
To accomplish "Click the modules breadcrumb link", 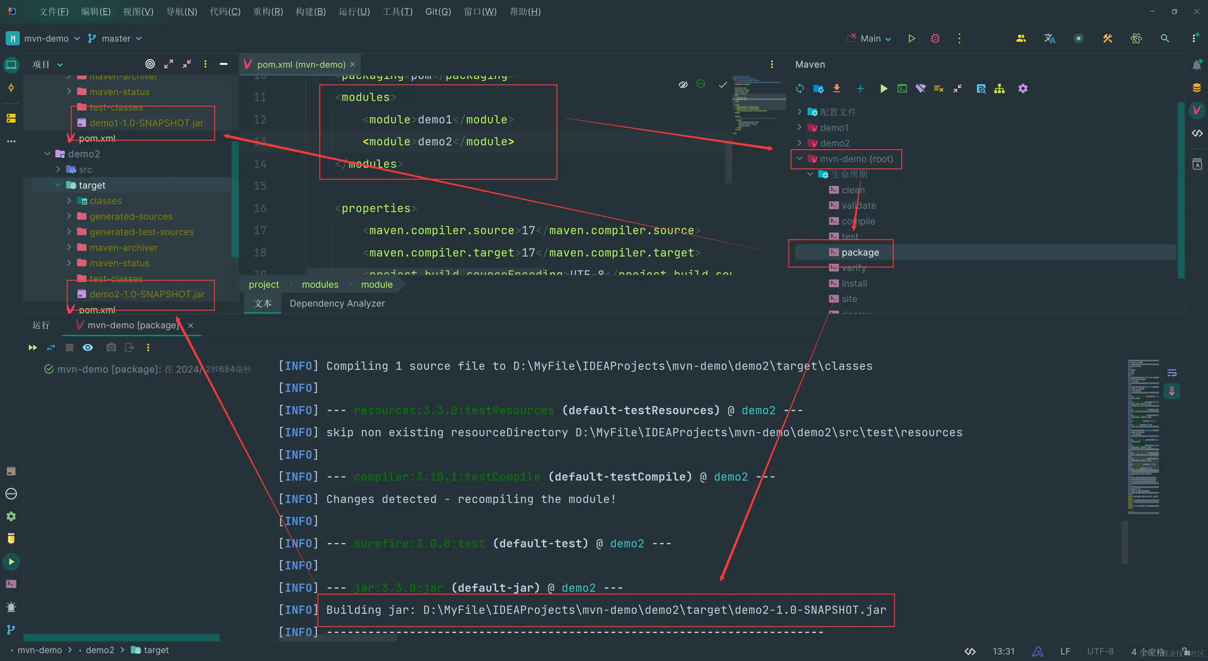I will [x=320, y=284].
